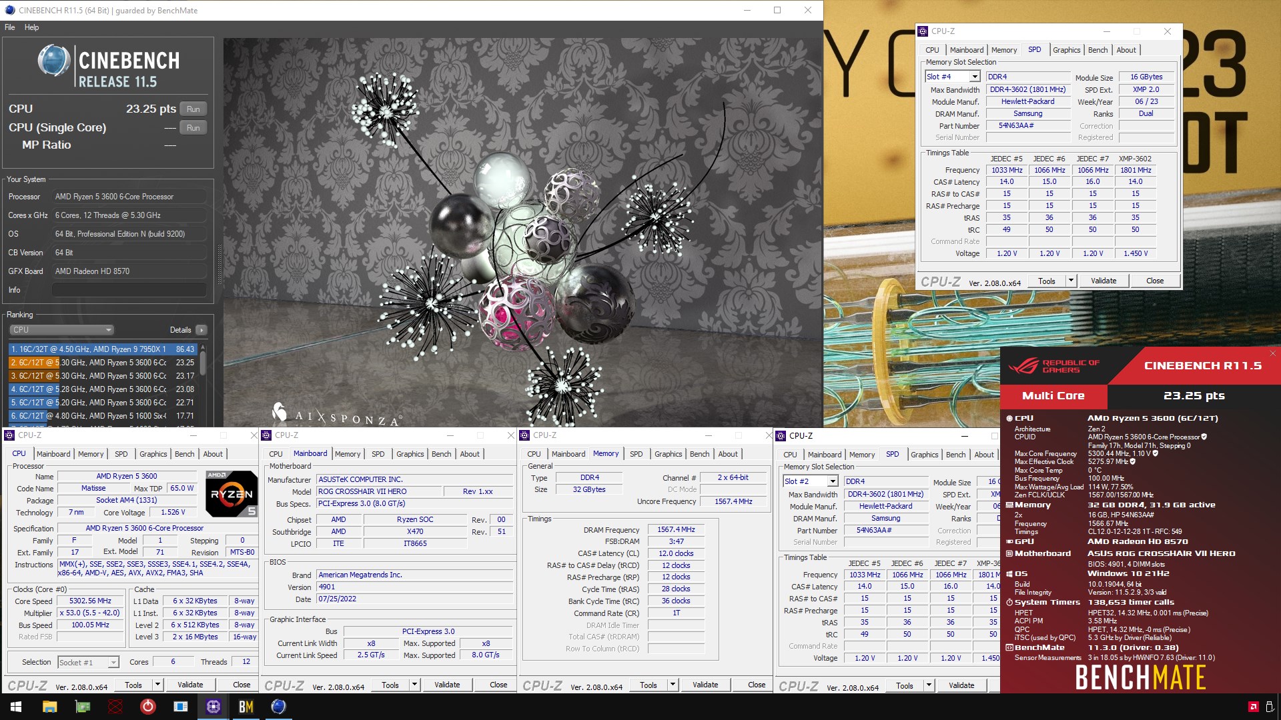Run the CPU Single Core benchmark
Screen dimensions: 1281x720
pyautogui.click(x=193, y=128)
